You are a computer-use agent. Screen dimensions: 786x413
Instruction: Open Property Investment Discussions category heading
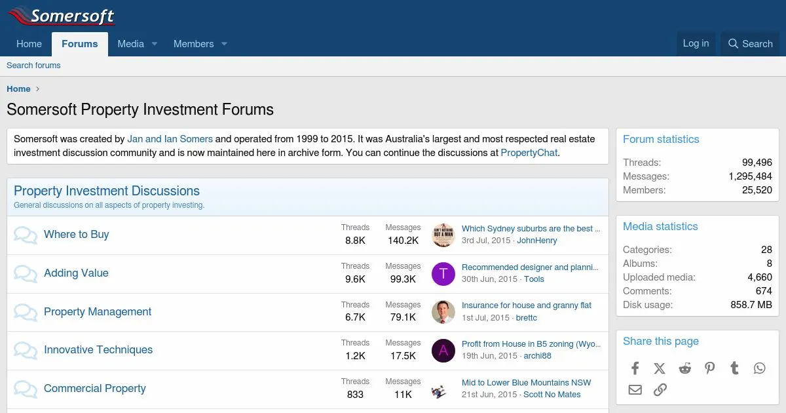tap(107, 191)
